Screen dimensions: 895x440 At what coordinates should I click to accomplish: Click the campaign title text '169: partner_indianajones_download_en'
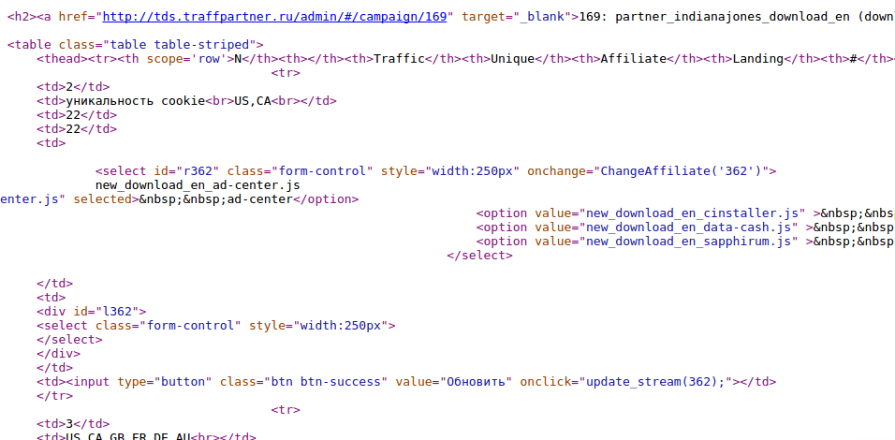point(716,17)
